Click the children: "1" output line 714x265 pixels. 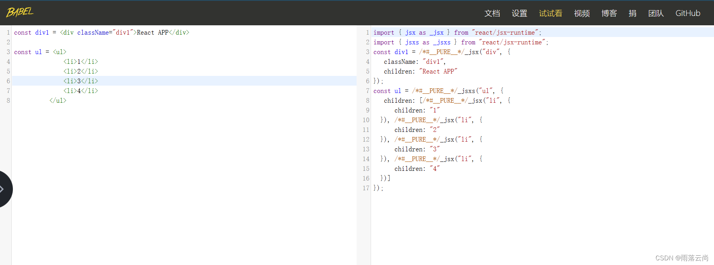pos(417,110)
